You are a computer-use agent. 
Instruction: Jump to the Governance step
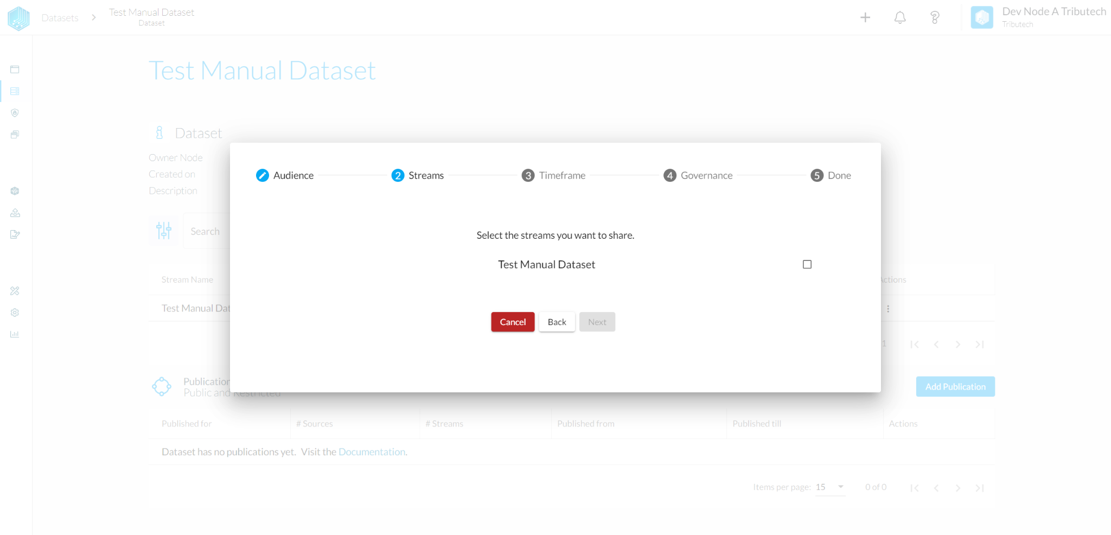(x=698, y=175)
